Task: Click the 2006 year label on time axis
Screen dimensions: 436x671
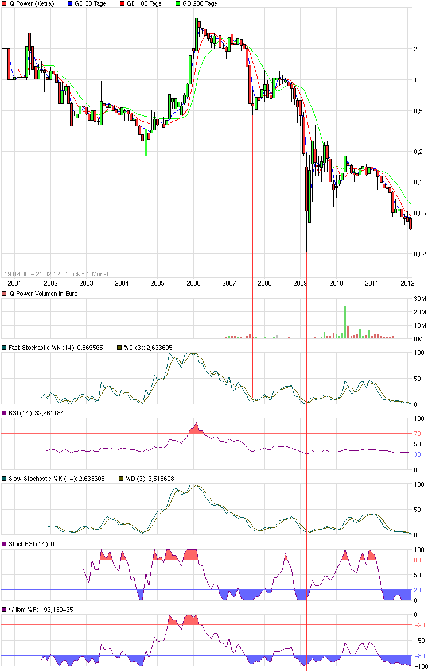Action: 193,283
